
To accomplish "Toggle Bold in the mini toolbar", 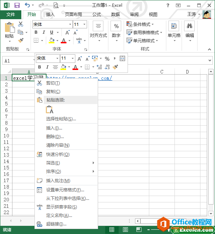I will coord(39,67).
